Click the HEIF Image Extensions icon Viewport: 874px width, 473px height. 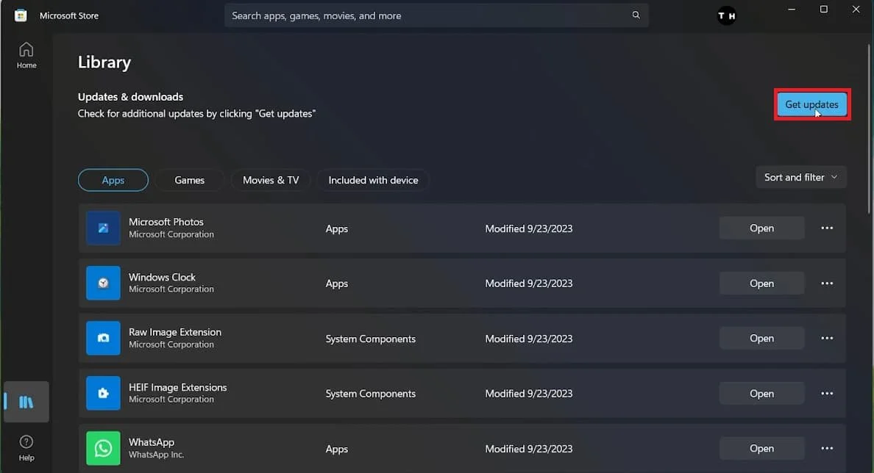point(103,394)
